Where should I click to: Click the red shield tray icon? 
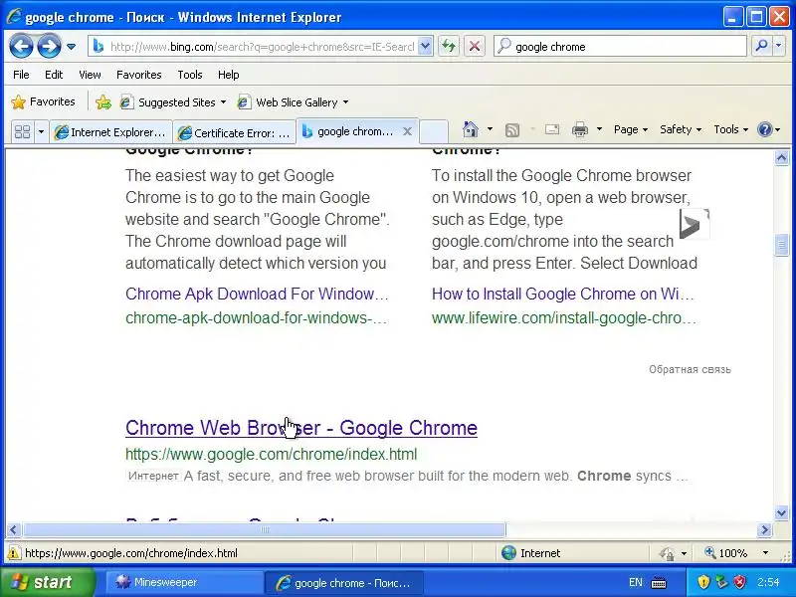point(739,582)
